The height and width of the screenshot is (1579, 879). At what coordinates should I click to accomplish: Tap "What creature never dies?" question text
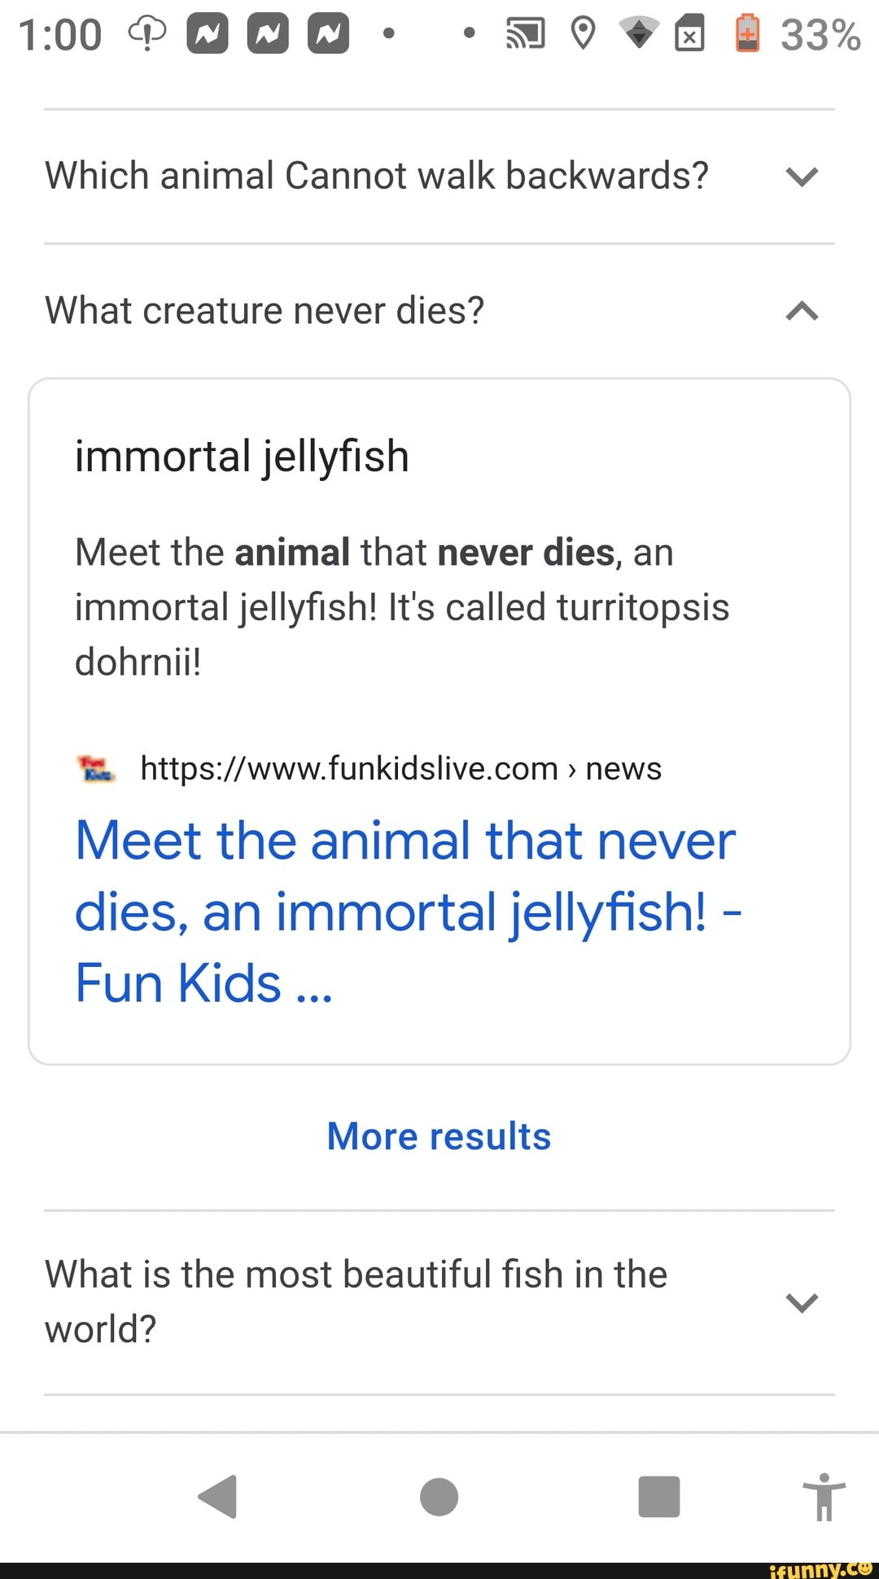click(265, 311)
